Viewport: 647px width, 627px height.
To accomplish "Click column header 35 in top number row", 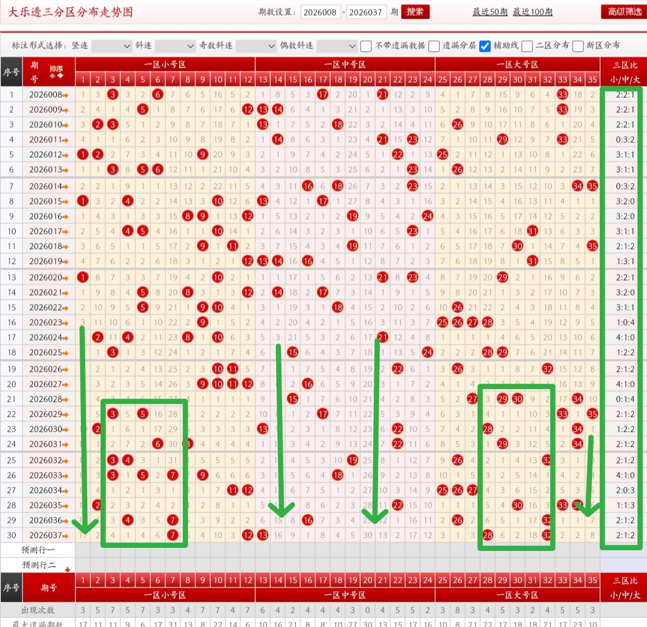I will tap(592, 79).
